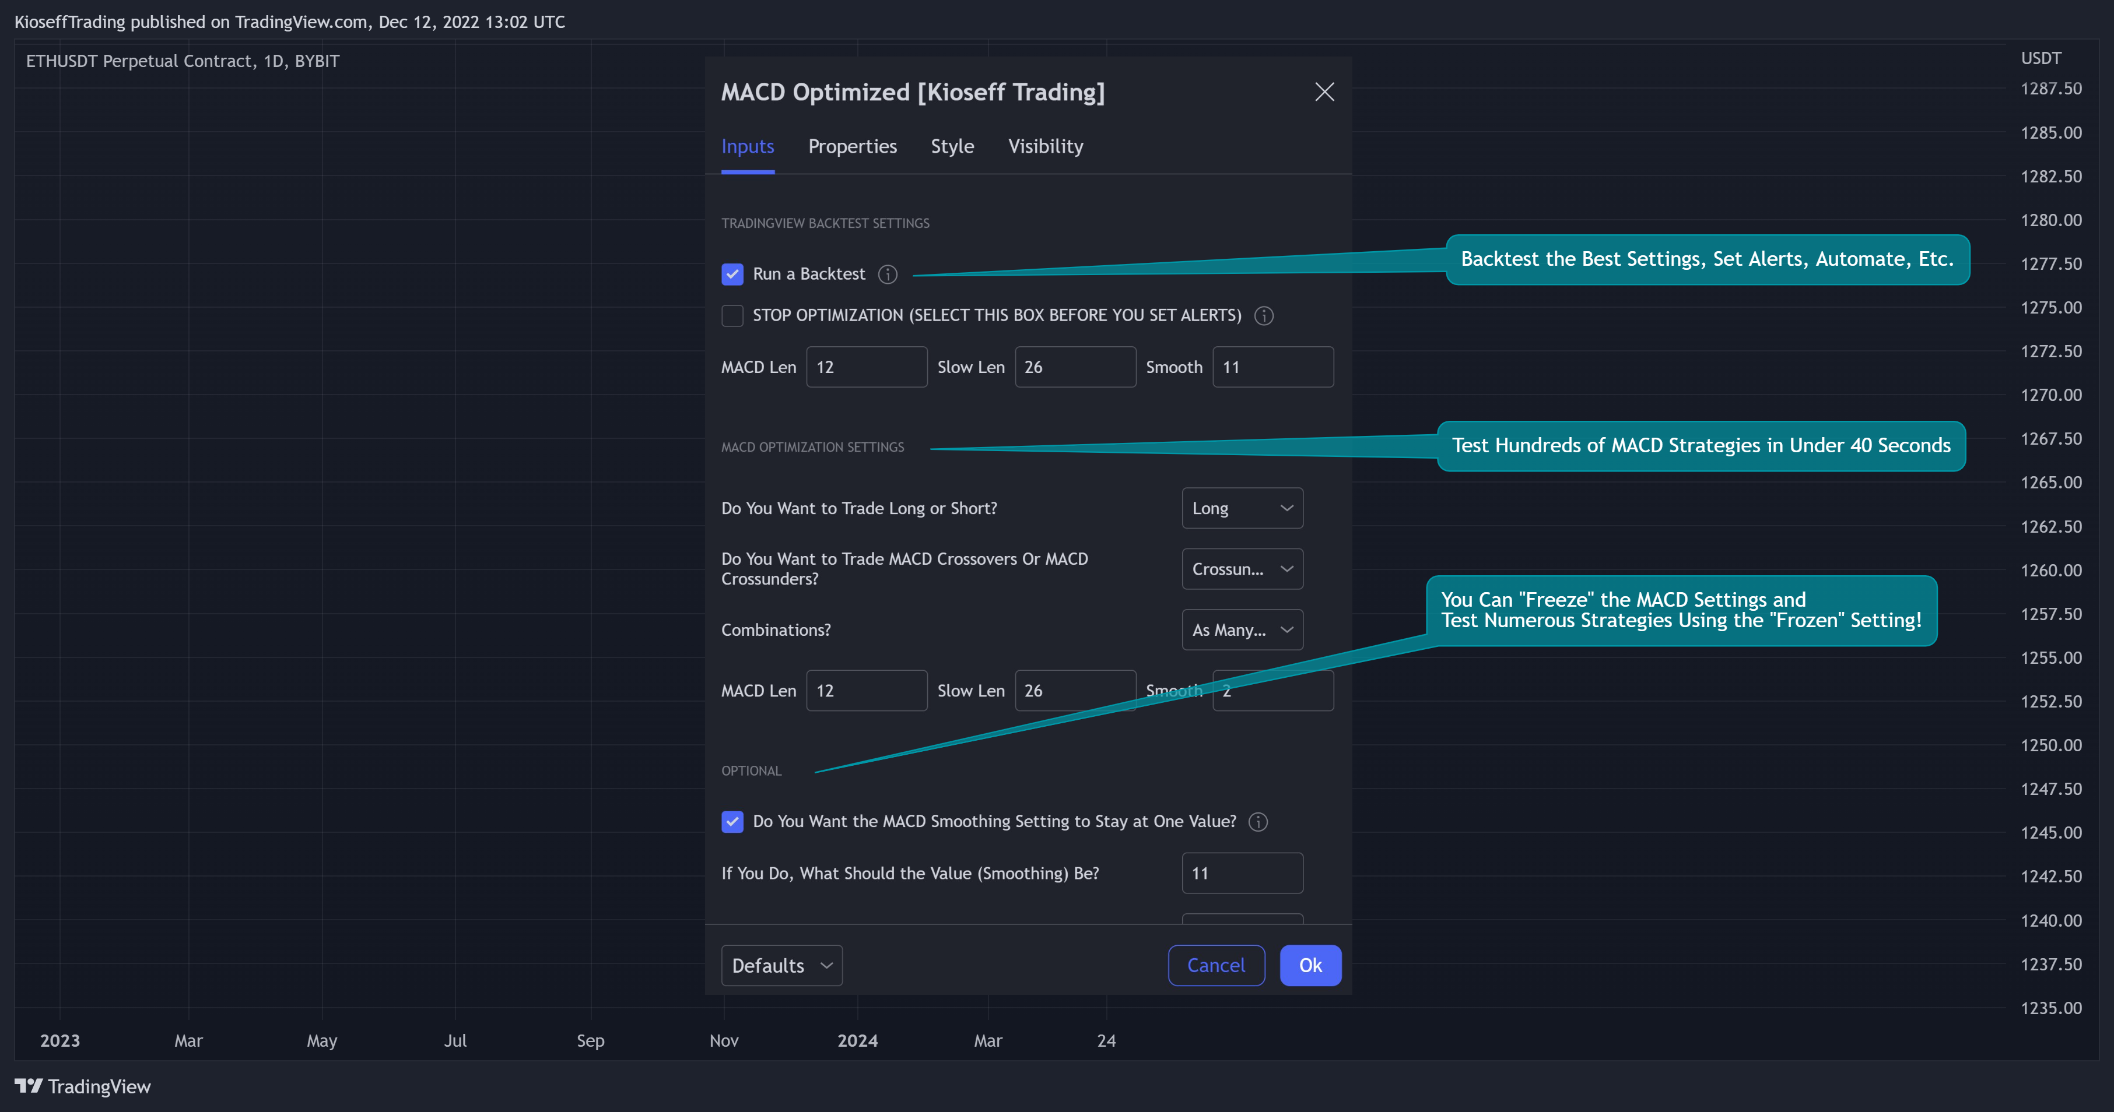Open info tooltip next to Run a Backtest
This screenshot has height=1112, width=2114.
coord(887,274)
